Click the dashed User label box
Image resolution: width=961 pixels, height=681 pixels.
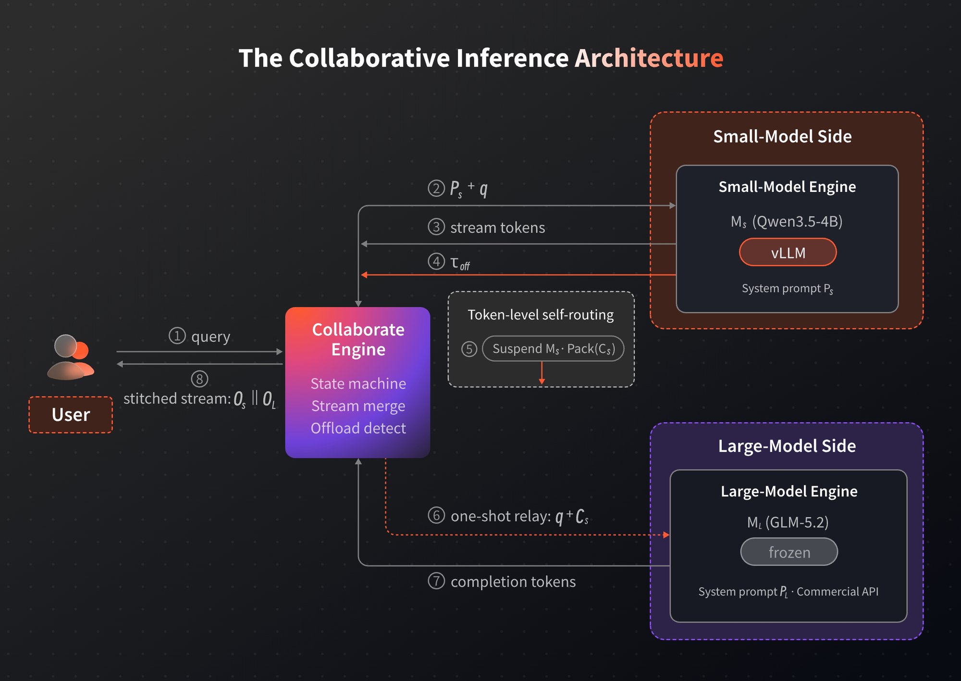71,415
